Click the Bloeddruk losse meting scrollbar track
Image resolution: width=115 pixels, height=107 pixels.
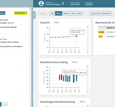[88, 79]
